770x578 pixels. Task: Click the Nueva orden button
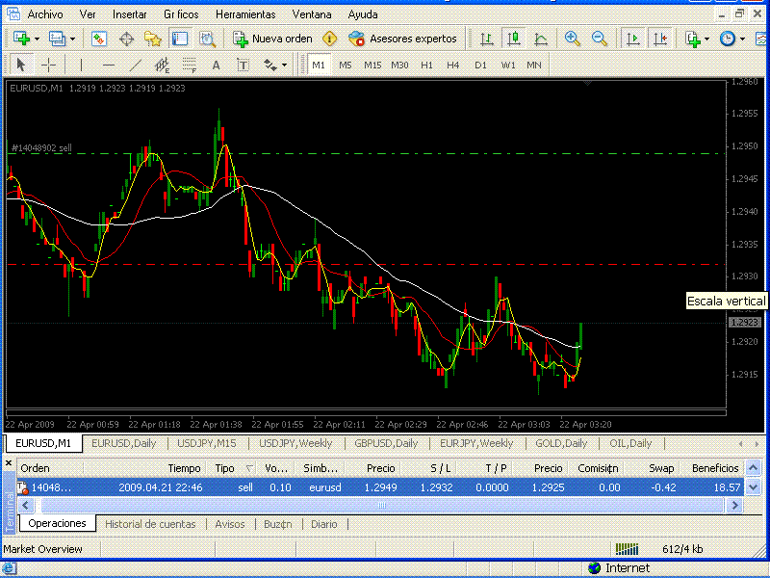(x=273, y=39)
